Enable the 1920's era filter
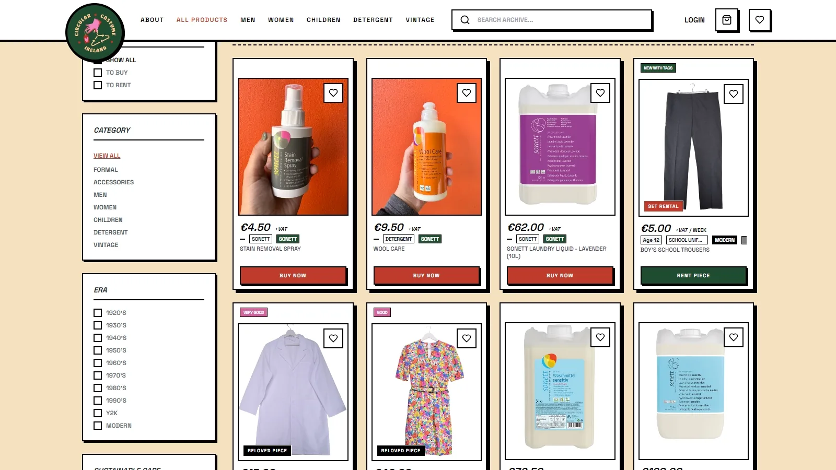 click(98, 313)
